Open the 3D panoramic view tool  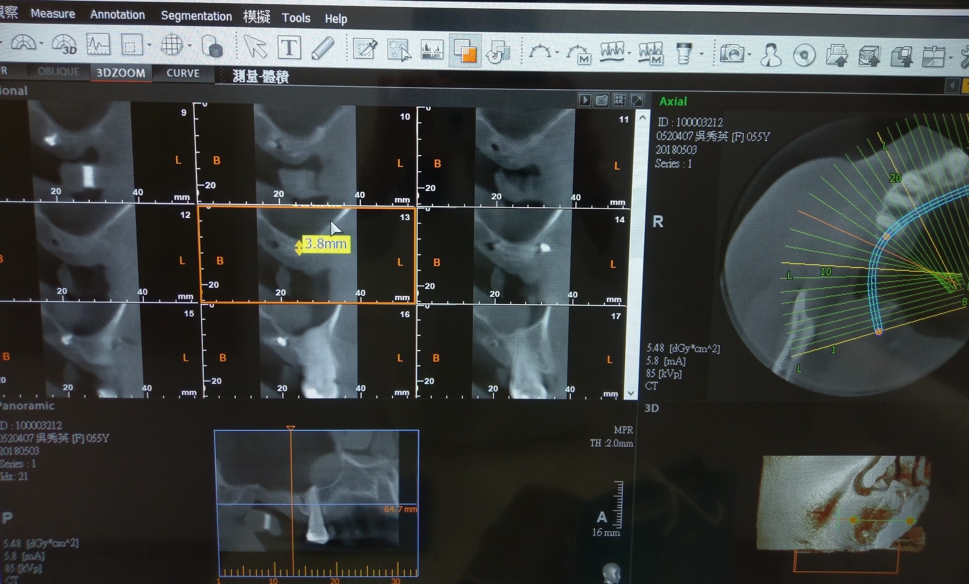click(x=64, y=45)
